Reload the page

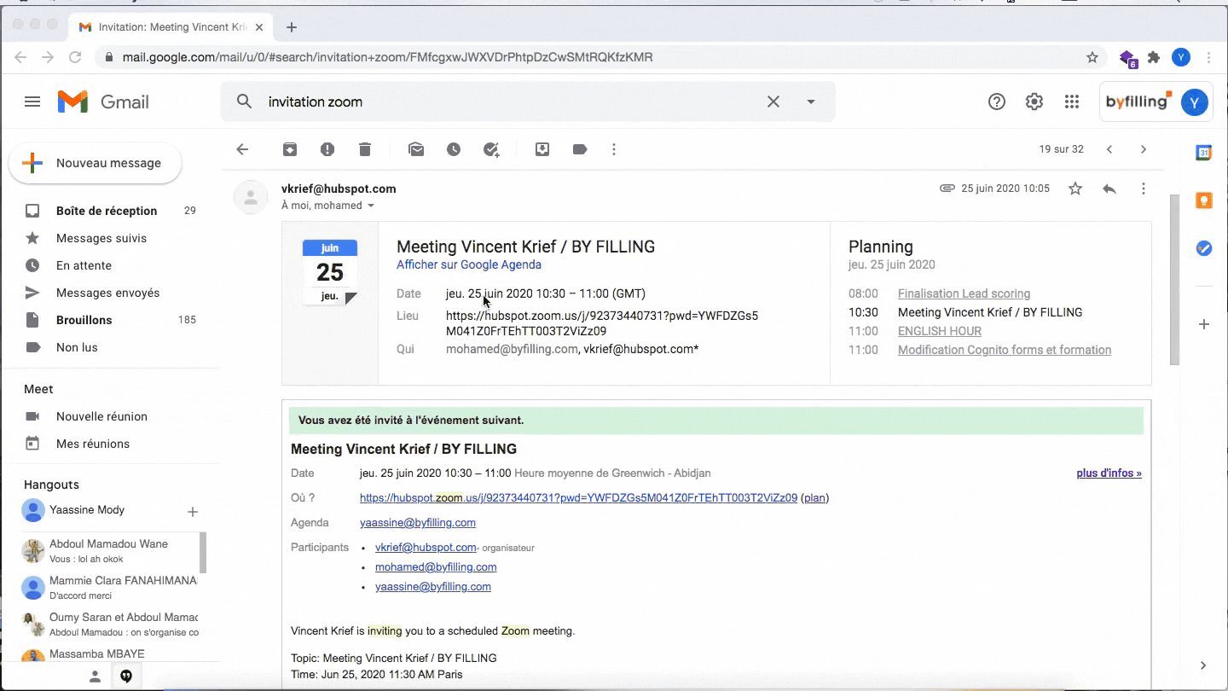point(75,57)
